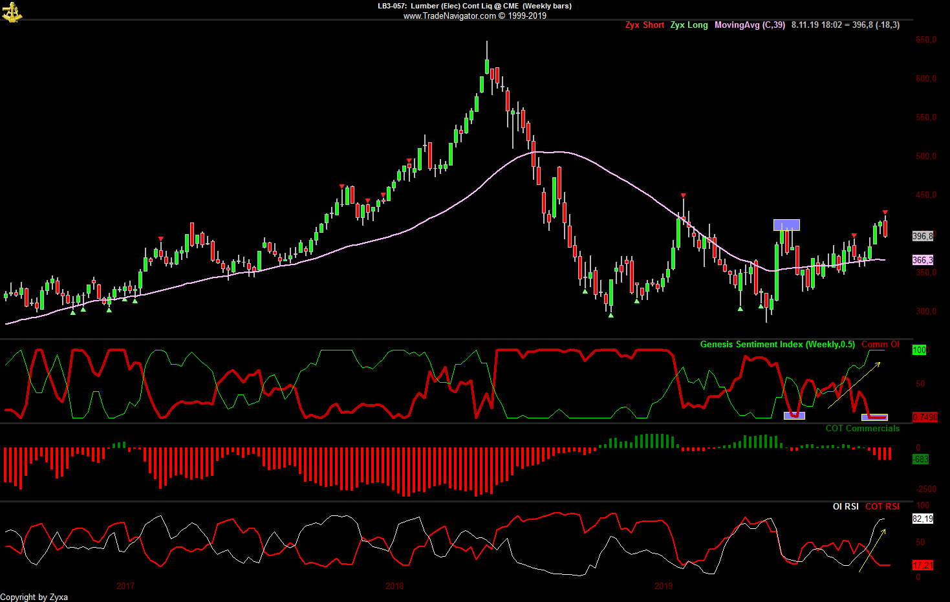Click the red 17,21 COT RSI value tag
This screenshot has width=950, height=602.
[x=923, y=565]
